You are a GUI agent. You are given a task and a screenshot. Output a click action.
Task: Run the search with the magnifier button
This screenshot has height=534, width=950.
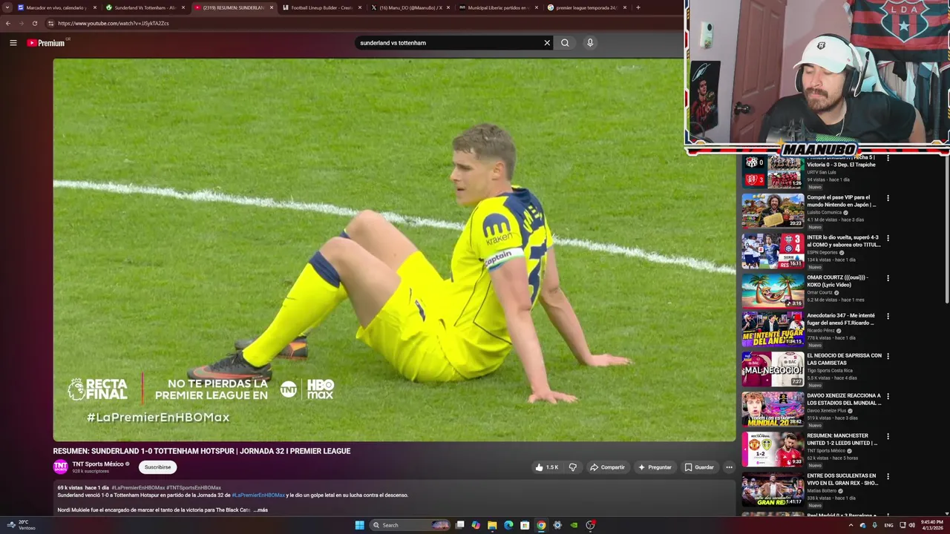tap(565, 43)
